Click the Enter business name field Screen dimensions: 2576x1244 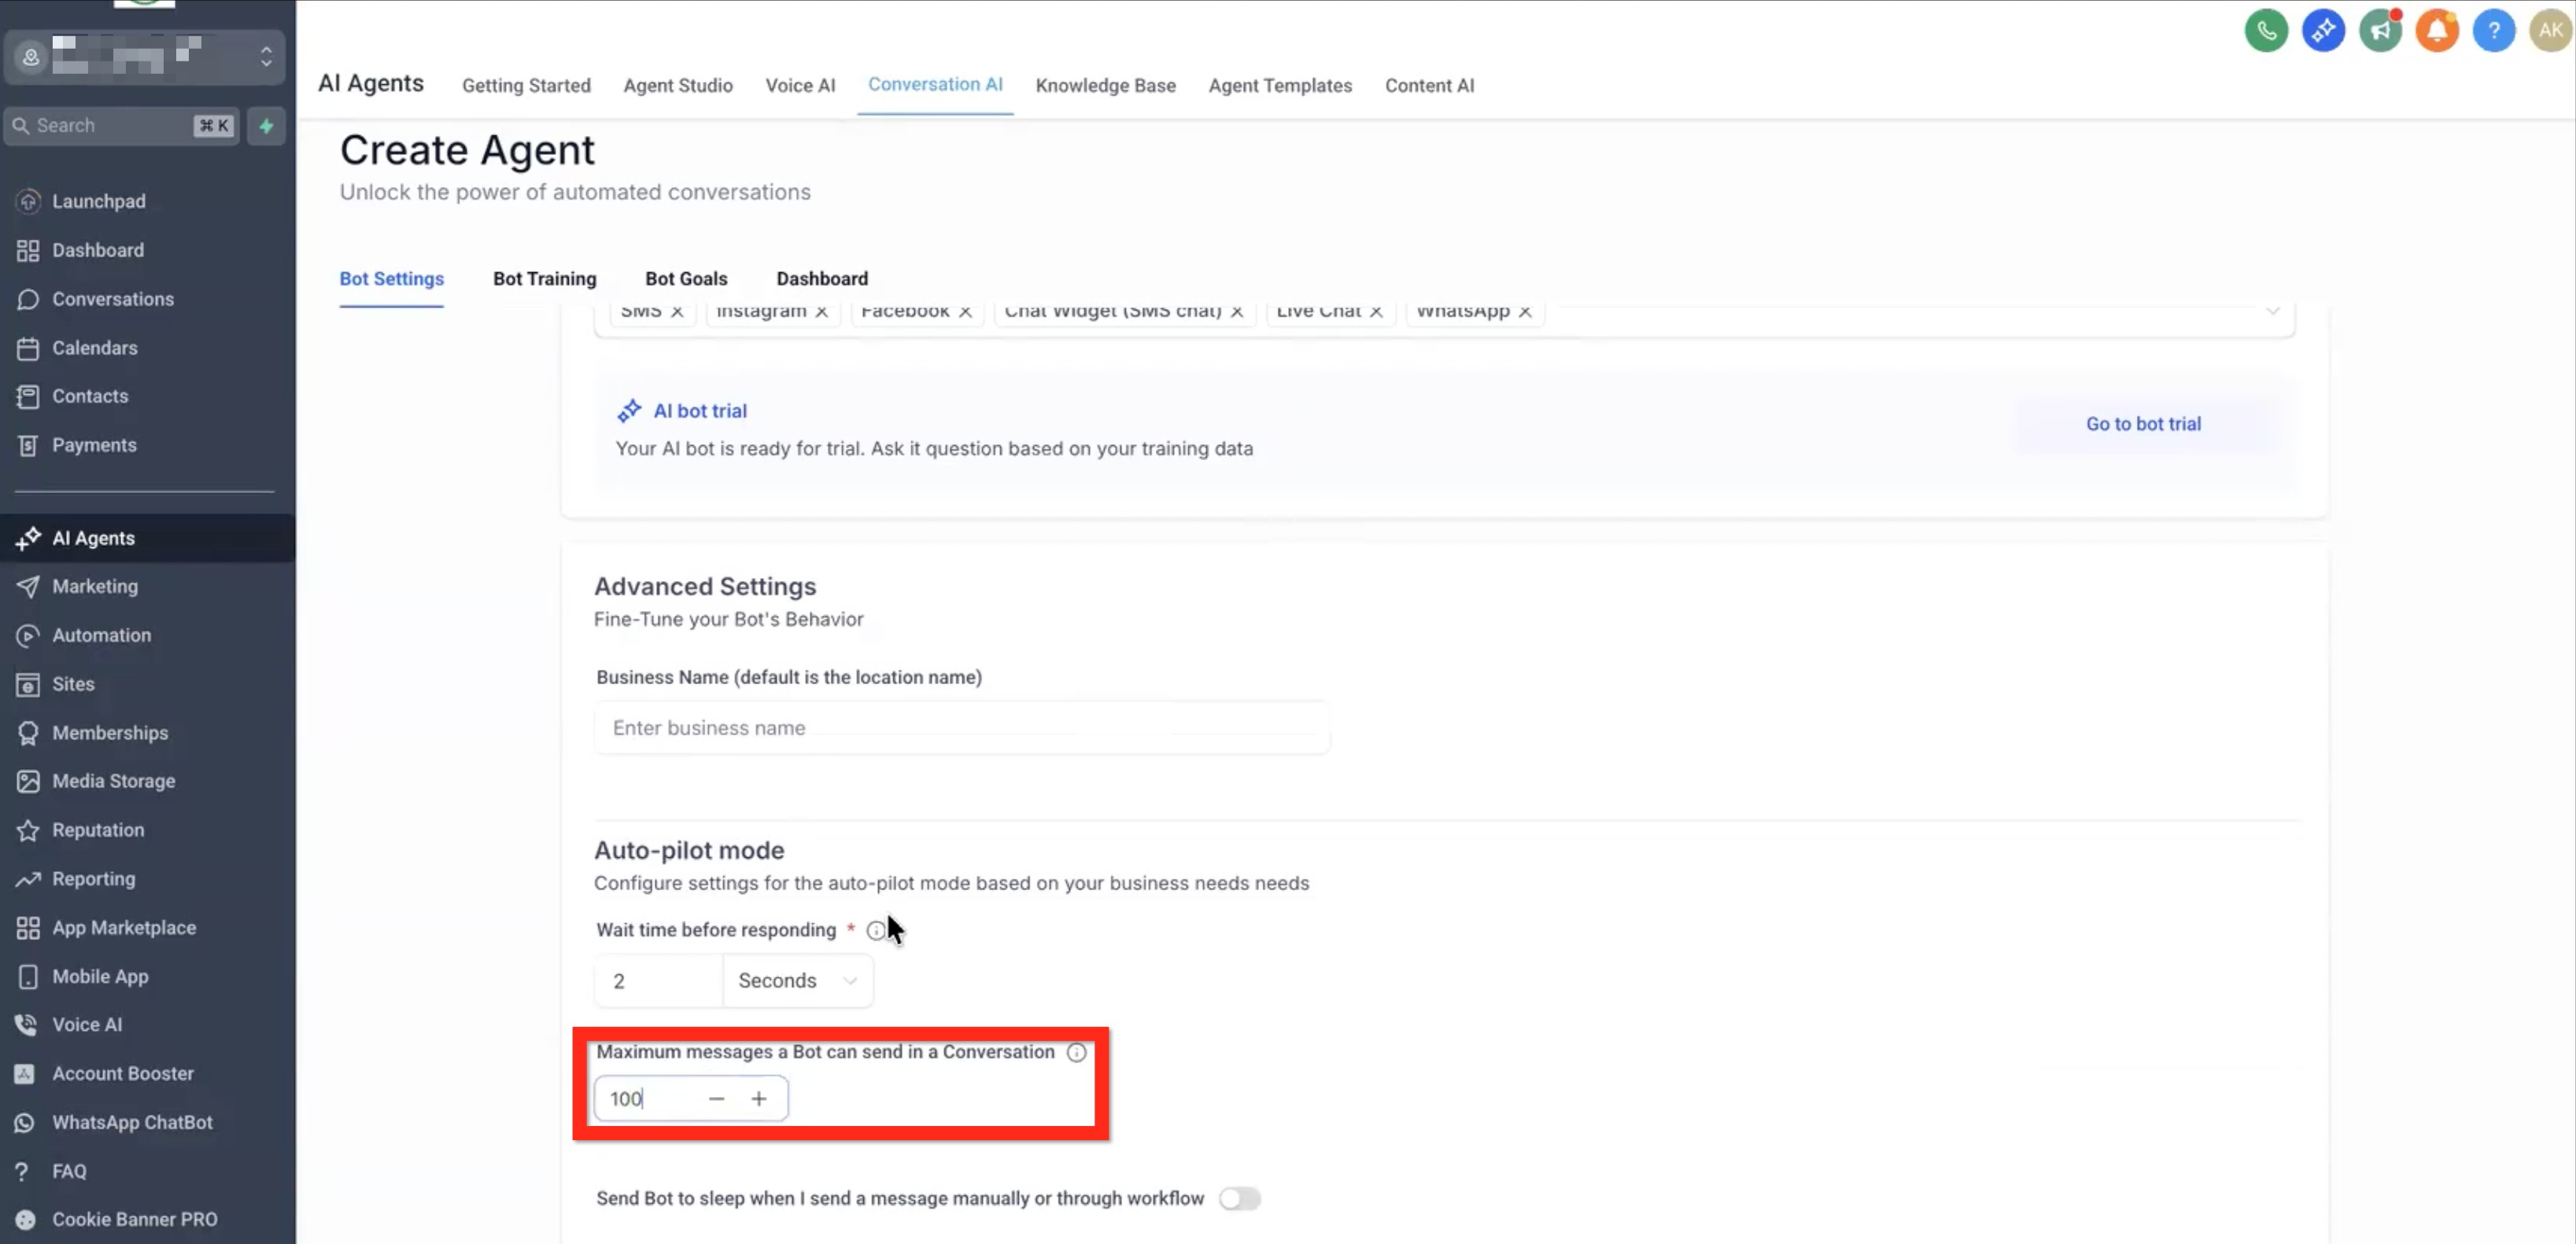[961, 727]
